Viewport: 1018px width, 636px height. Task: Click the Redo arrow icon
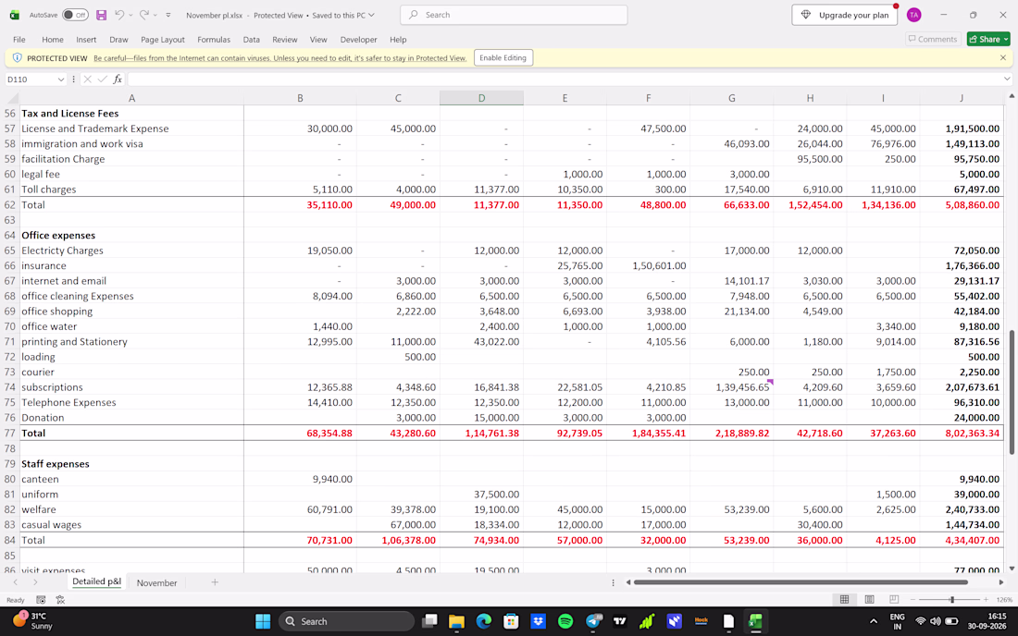pyautogui.click(x=144, y=14)
